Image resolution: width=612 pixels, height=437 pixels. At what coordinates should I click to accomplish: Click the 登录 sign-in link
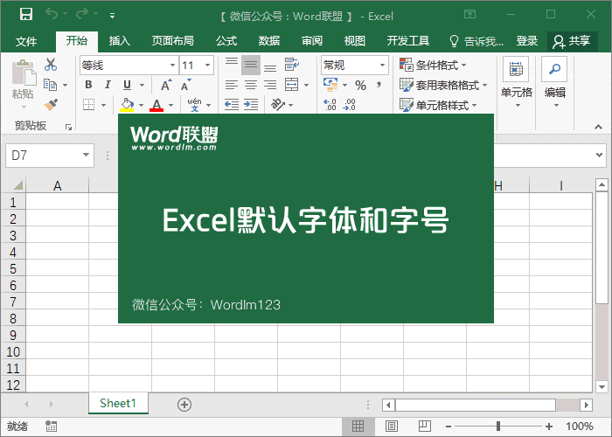tap(527, 41)
